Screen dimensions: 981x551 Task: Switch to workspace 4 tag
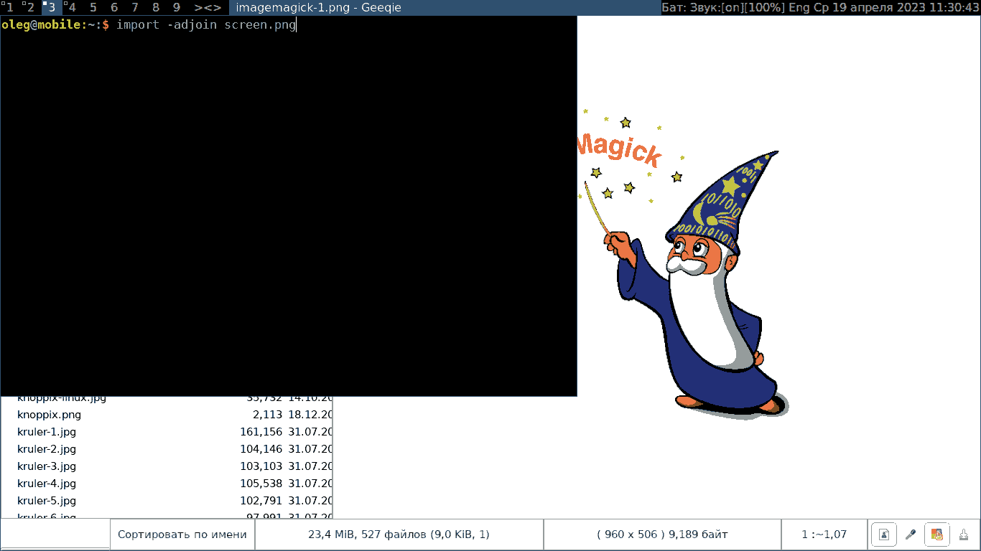(72, 8)
